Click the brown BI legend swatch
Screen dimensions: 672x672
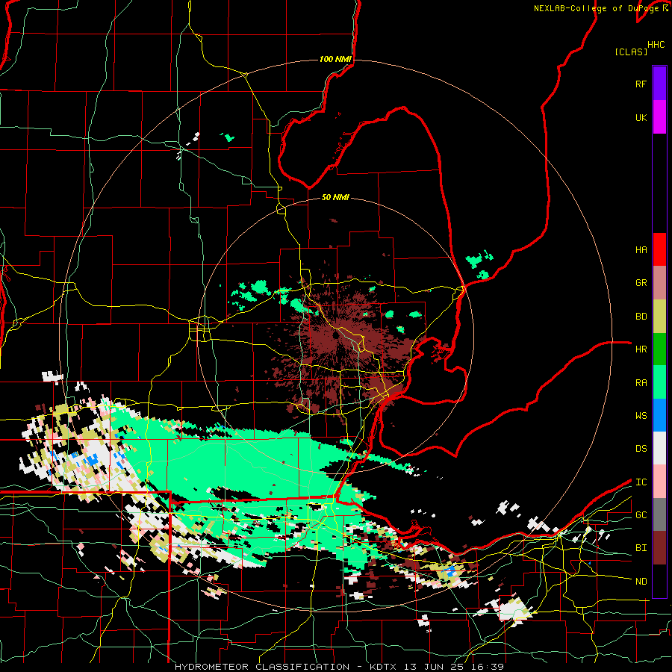(659, 548)
